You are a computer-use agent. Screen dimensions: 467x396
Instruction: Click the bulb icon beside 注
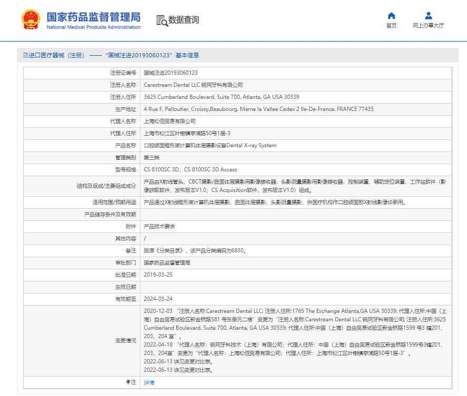click(x=128, y=382)
